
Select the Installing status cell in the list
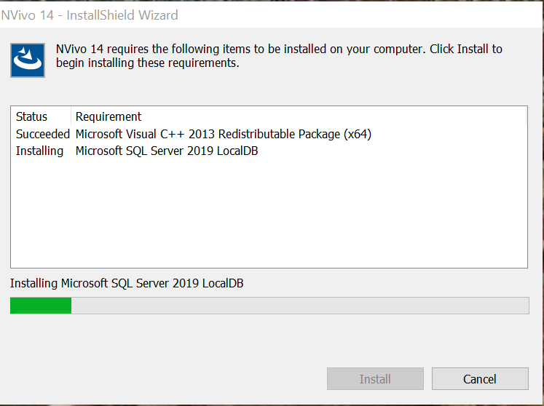(40, 151)
